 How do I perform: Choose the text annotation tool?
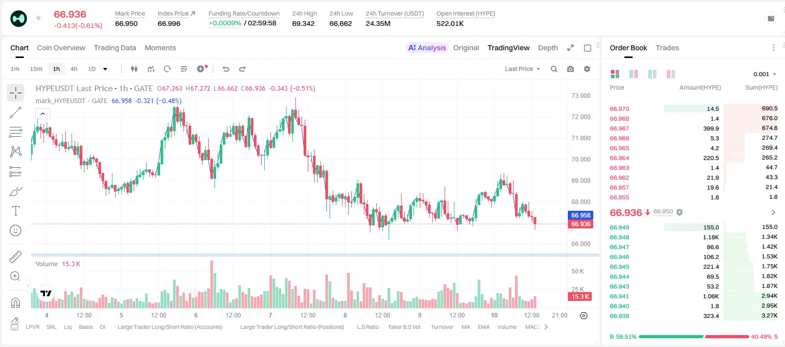(16, 211)
